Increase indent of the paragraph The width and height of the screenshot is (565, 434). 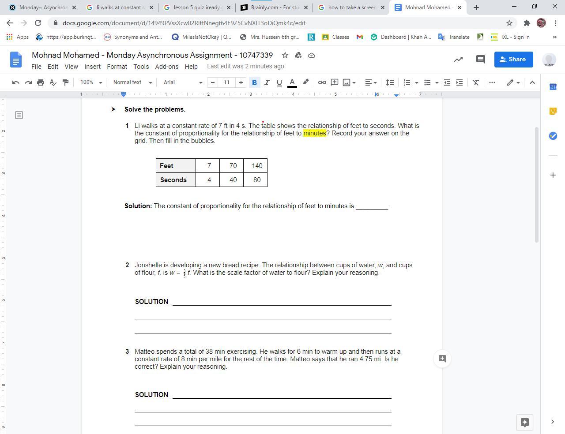[460, 82]
